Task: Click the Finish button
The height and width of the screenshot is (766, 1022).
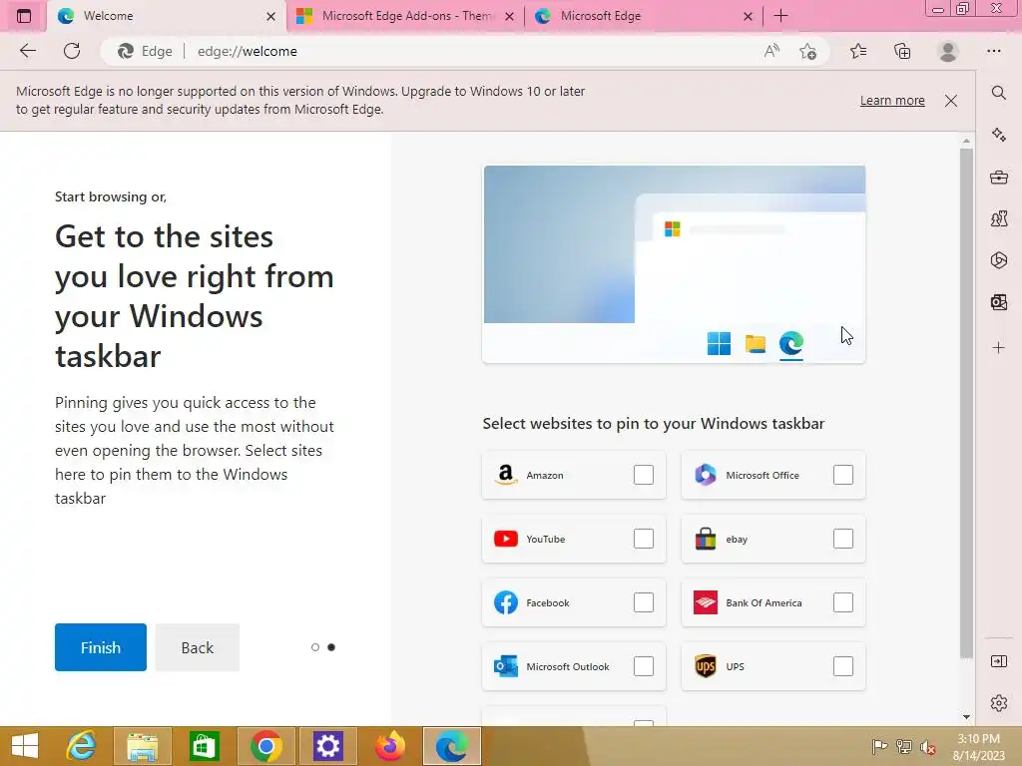Action: [x=101, y=647]
